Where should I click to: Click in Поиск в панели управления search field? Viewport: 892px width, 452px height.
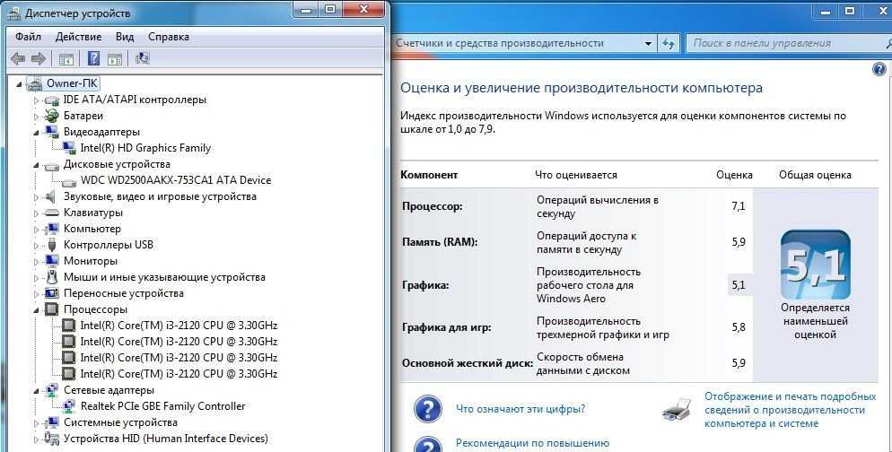coord(788,43)
